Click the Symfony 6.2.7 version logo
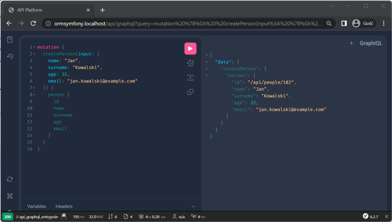 pos(371,217)
